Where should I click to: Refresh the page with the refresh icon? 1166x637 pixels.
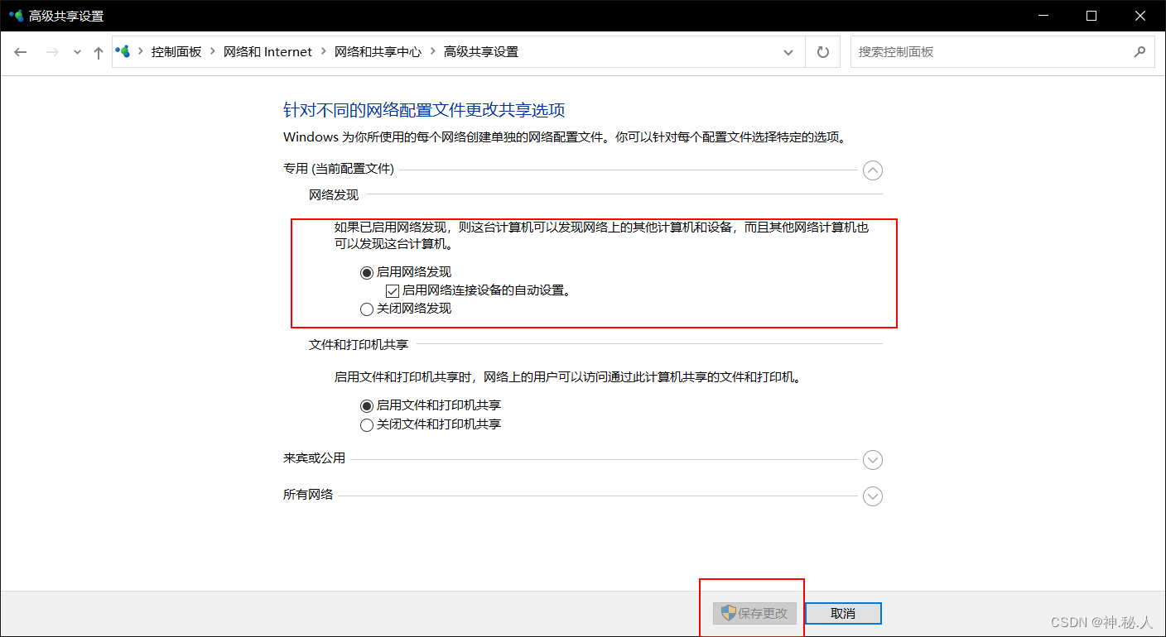[822, 52]
